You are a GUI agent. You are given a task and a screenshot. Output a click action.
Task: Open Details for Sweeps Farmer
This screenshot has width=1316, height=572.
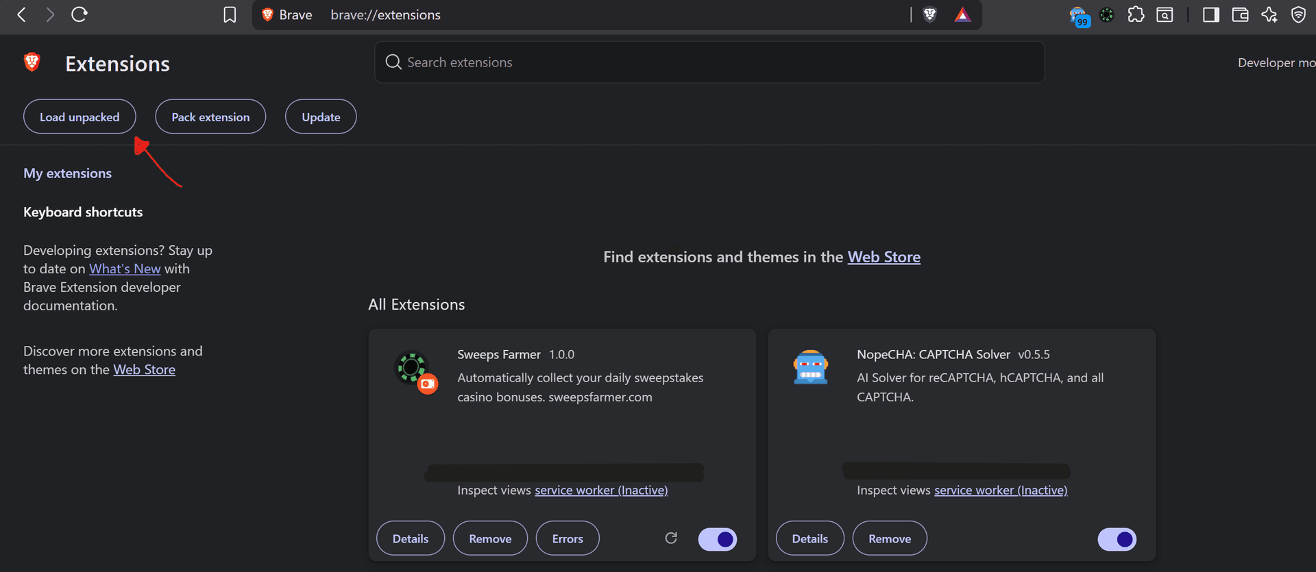point(411,538)
